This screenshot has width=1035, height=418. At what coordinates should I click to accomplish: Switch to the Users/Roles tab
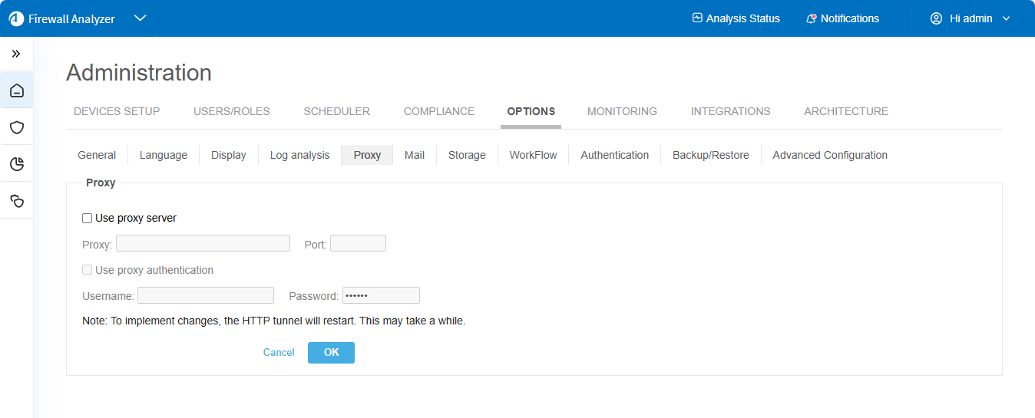pyautogui.click(x=231, y=111)
